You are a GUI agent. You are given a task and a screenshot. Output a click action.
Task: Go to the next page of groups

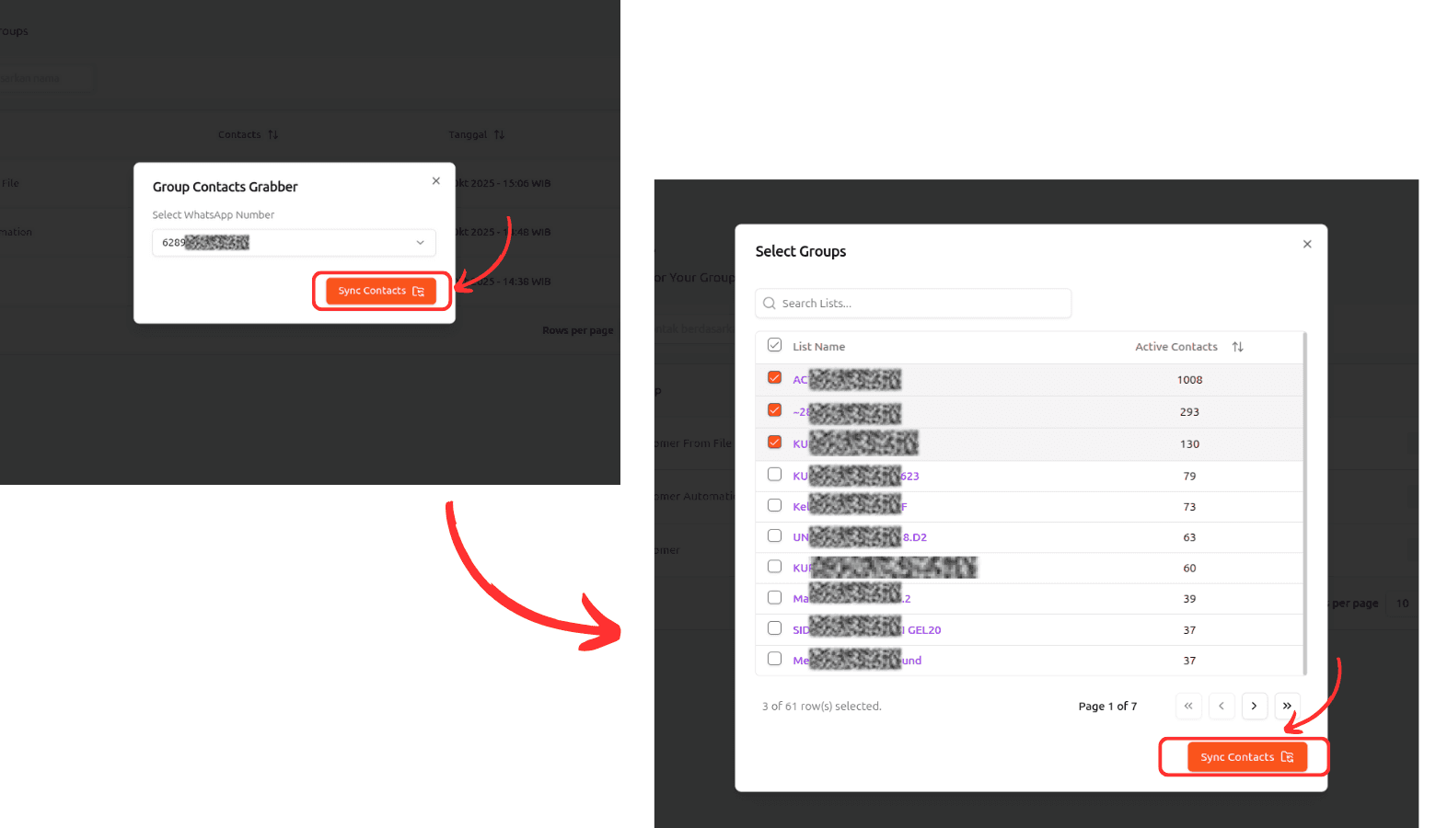[1254, 706]
